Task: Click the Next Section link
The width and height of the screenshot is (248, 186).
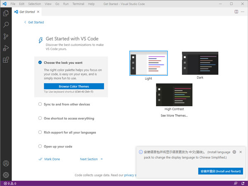Action: pyautogui.click(x=89, y=159)
